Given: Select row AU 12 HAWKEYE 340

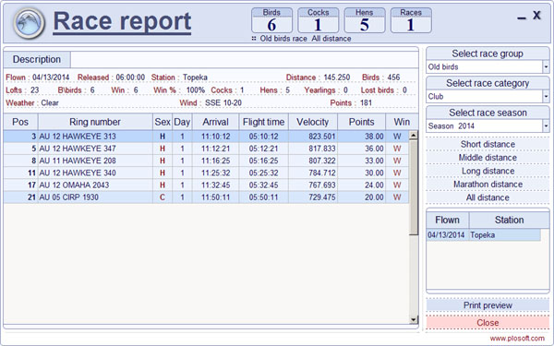Looking at the screenshot, I should click(206, 173).
